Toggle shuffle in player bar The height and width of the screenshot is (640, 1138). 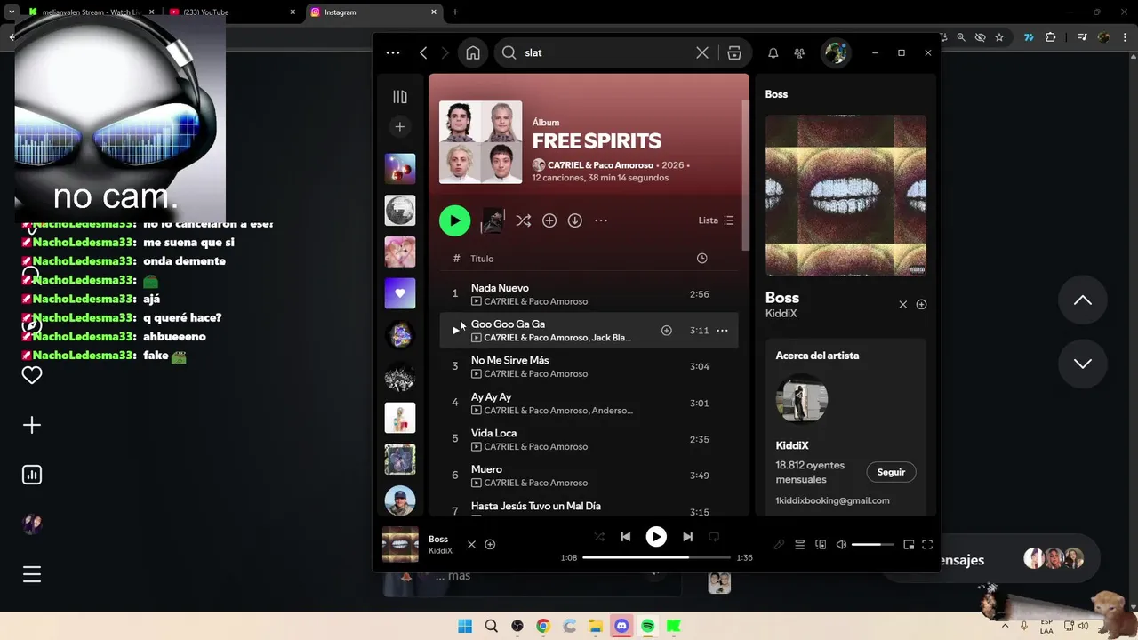[x=599, y=537]
